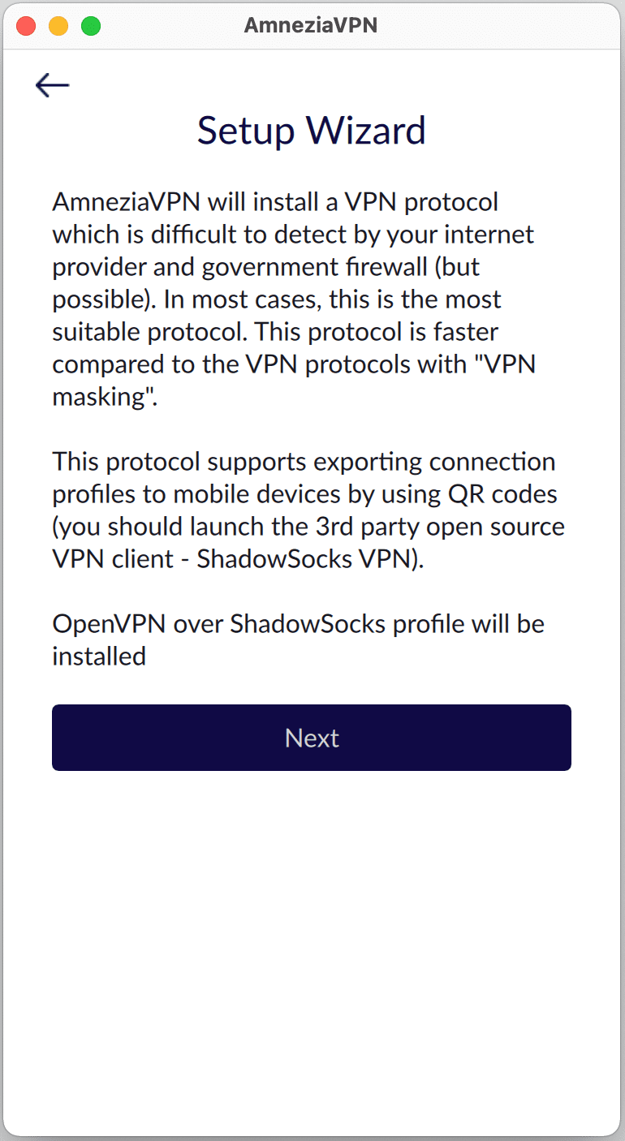Image resolution: width=625 pixels, height=1141 pixels.
Task: Click the Setup Wizard heading
Action: tap(312, 130)
